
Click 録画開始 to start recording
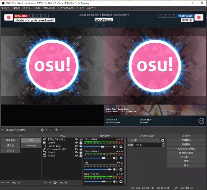pos(186,144)
